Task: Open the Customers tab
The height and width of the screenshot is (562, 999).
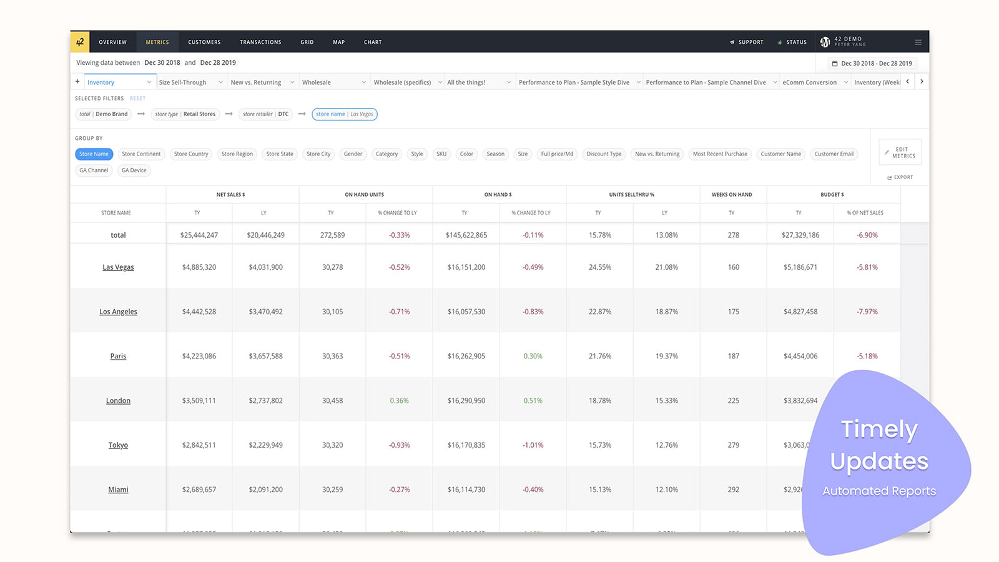Action: tap(204, 42)
